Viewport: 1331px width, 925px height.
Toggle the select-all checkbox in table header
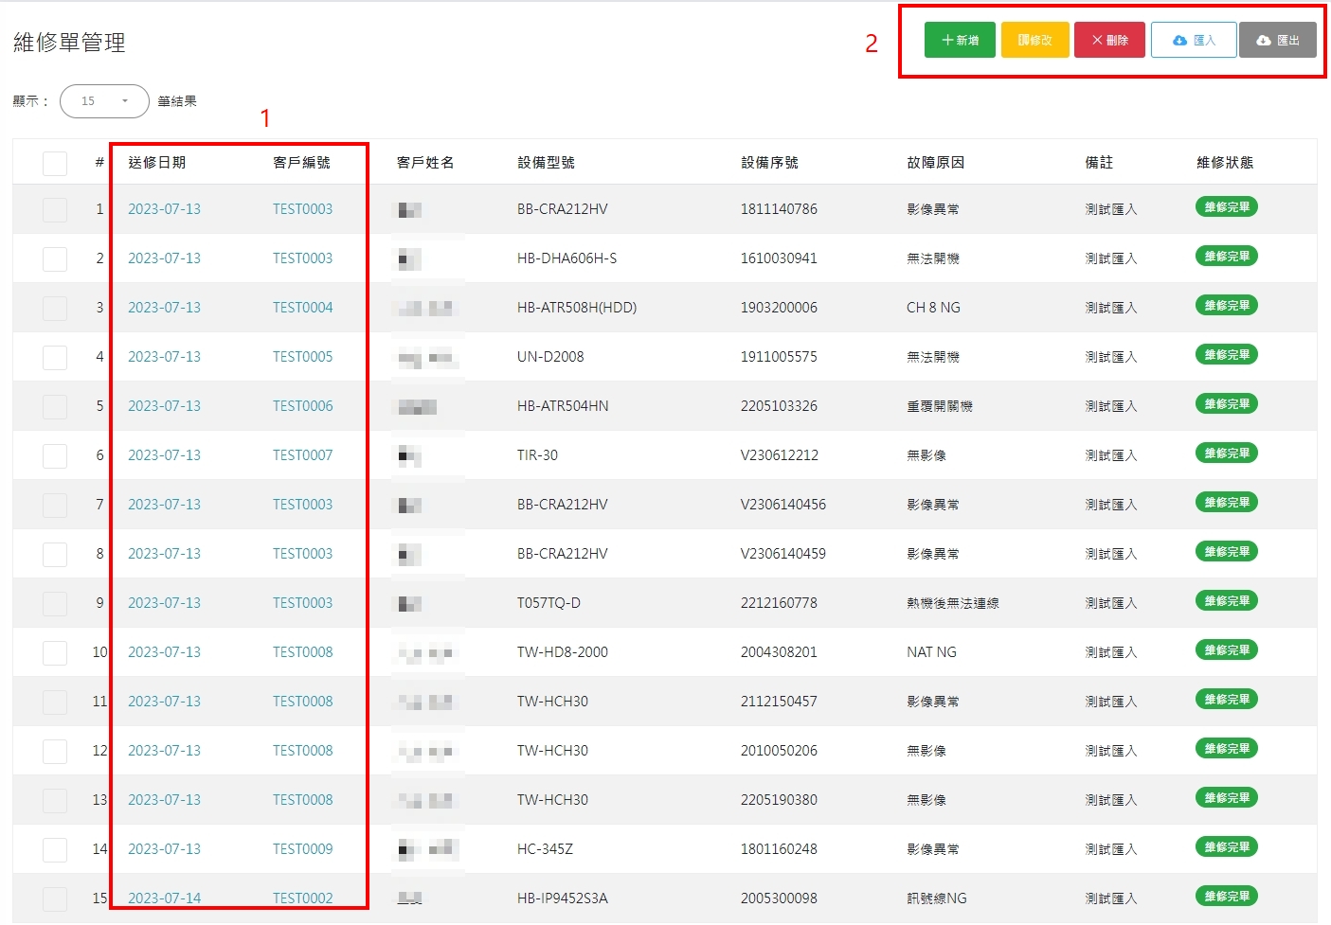(55, 163)
